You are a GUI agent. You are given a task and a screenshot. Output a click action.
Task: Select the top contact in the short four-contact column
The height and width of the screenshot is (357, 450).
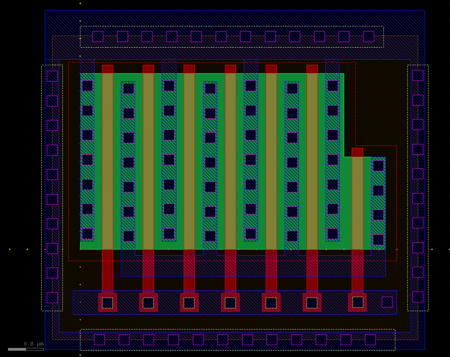tap(378, 166)
